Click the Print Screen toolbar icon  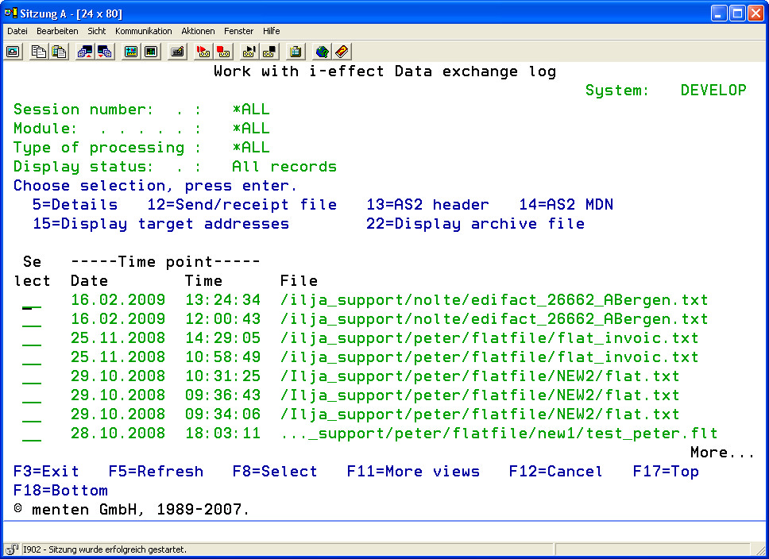(14, 52)
